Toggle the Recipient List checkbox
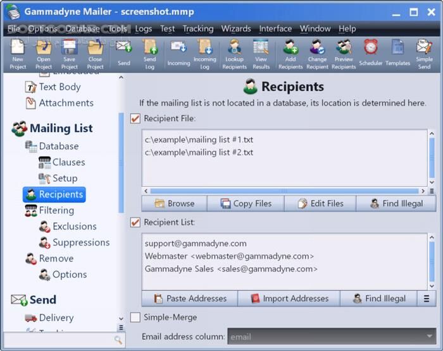This screenshot has width=443, height=351. (x=135, y=222)
